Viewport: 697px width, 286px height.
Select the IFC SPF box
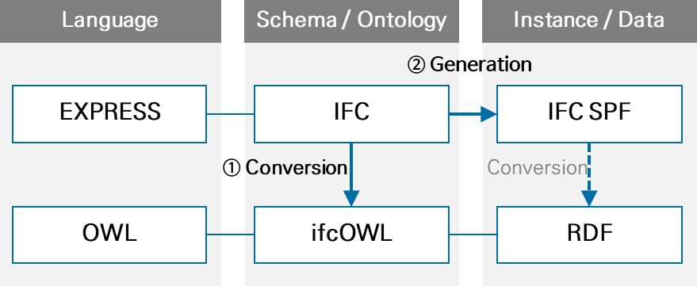589,114
